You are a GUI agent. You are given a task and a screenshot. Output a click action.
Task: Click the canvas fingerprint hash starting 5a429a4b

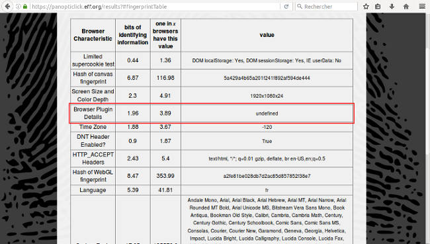pyautogui.click(x=267, y=78)
